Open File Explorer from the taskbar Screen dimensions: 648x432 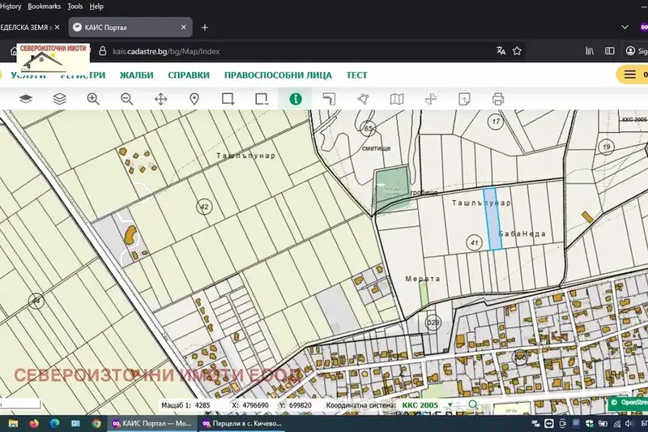coord(13,423)
